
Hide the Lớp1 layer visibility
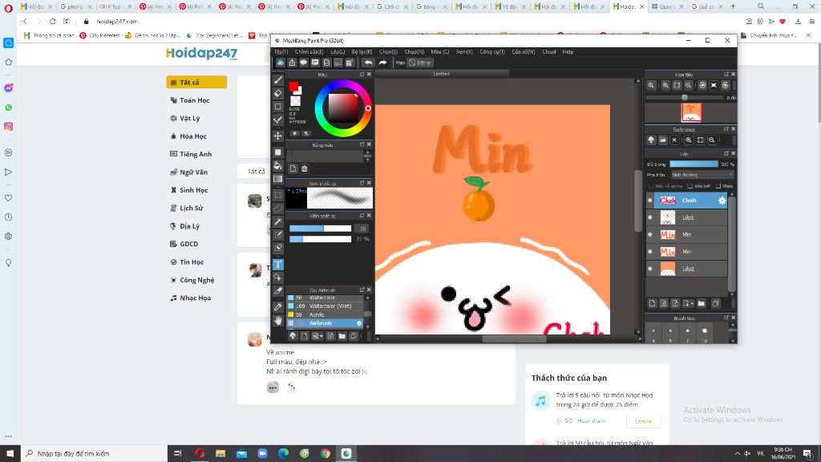(650, 217)
